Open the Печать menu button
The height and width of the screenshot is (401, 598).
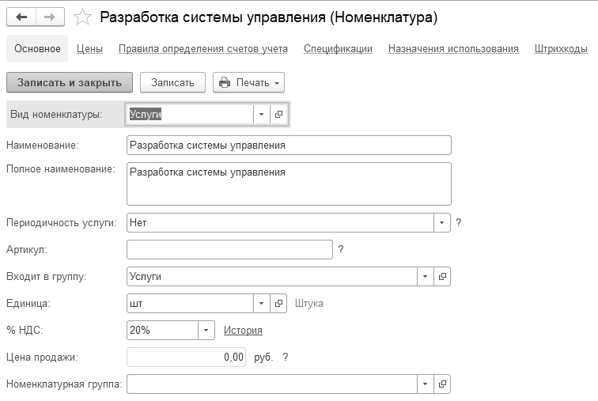click(248, 82)
